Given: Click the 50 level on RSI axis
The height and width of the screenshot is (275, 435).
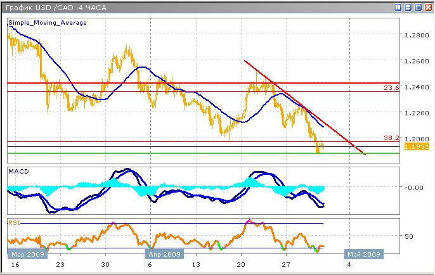Looking at the screenshot, I should click(408, 236).
